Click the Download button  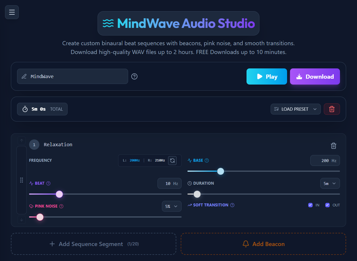315,76
